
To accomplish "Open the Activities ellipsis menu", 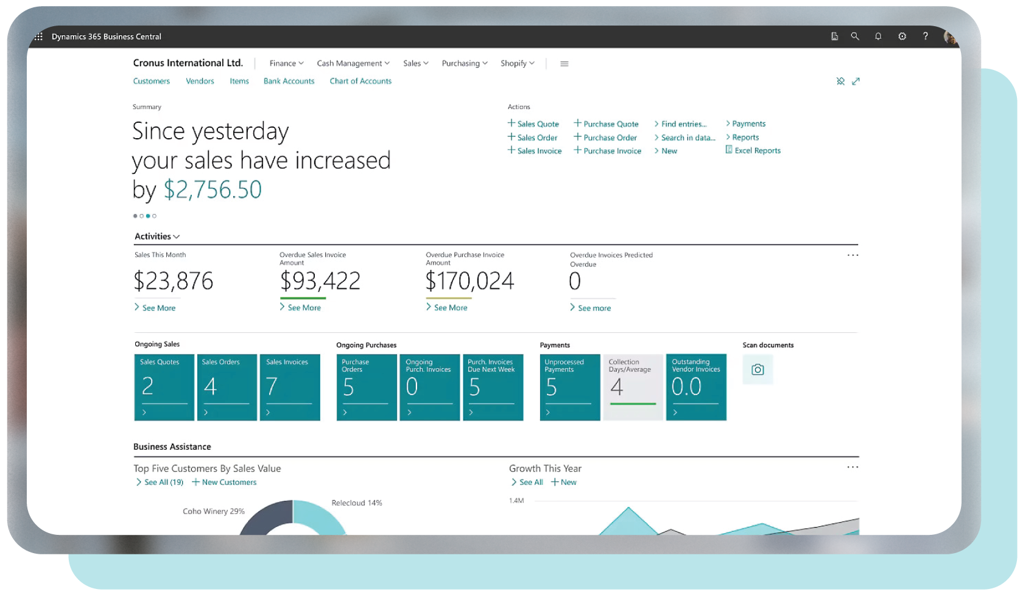I will click(x=853, y=255).
